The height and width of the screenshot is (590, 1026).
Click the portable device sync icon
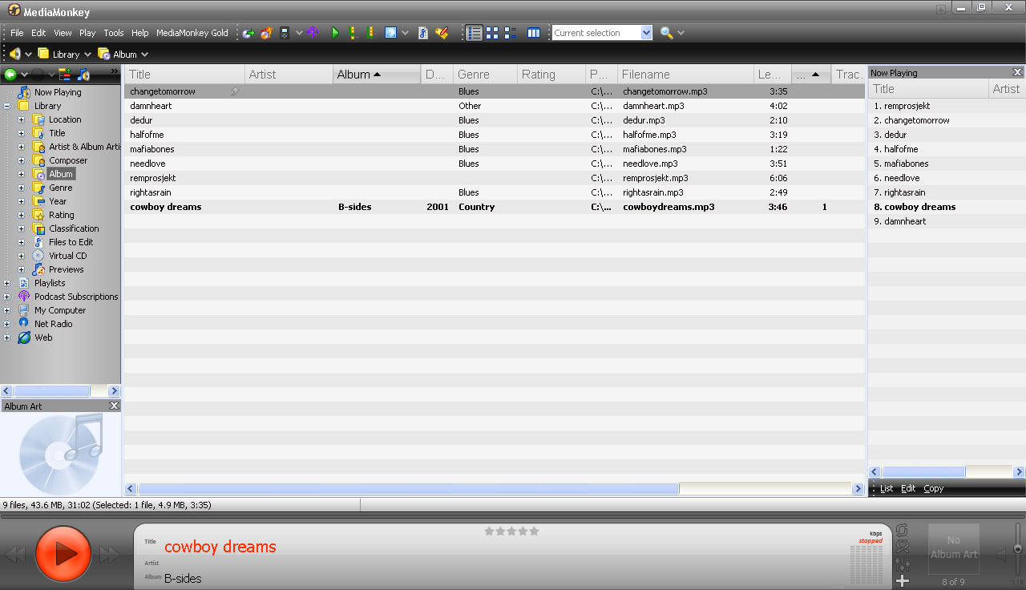tap(284, 33)
